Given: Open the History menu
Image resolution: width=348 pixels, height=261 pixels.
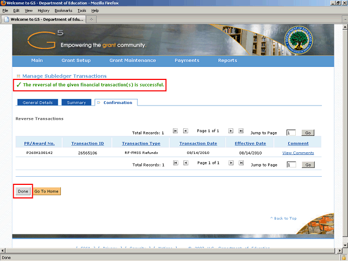Looking at the screenshot, I should point(43,11).
